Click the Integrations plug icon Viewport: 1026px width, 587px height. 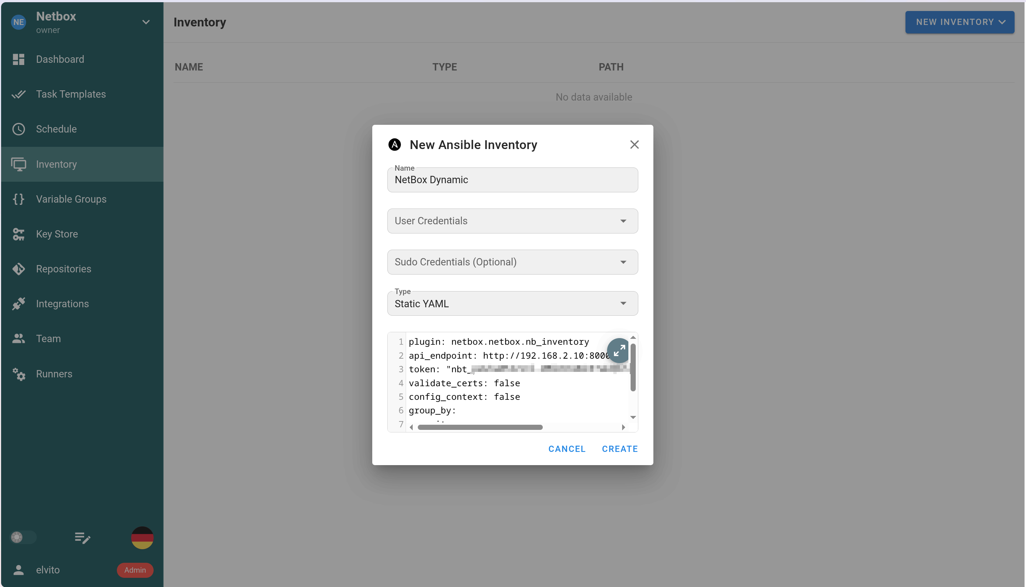(19, 304)
